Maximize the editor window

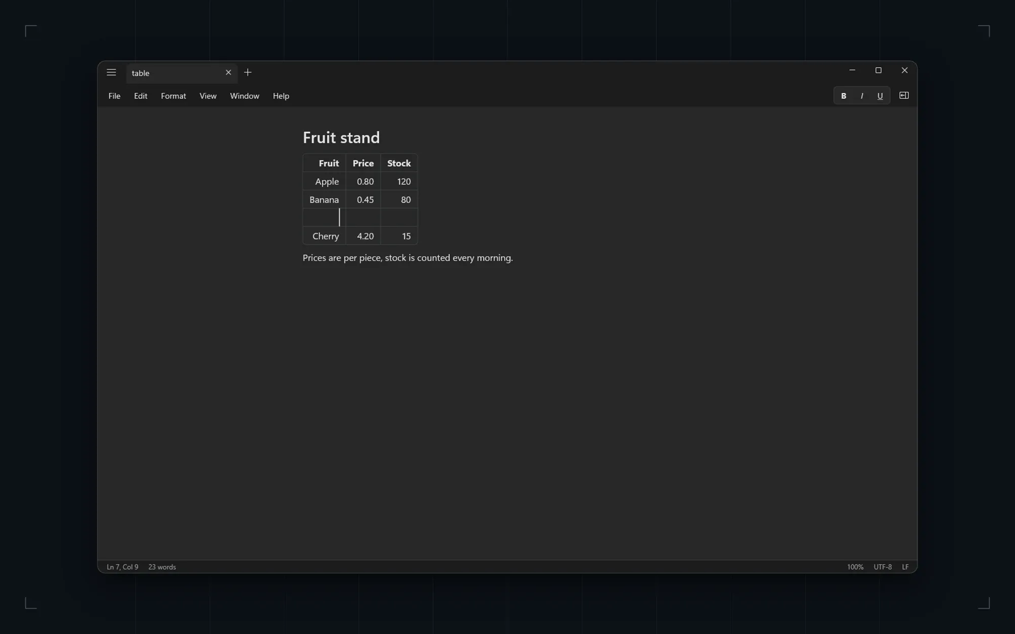point(878,70)
